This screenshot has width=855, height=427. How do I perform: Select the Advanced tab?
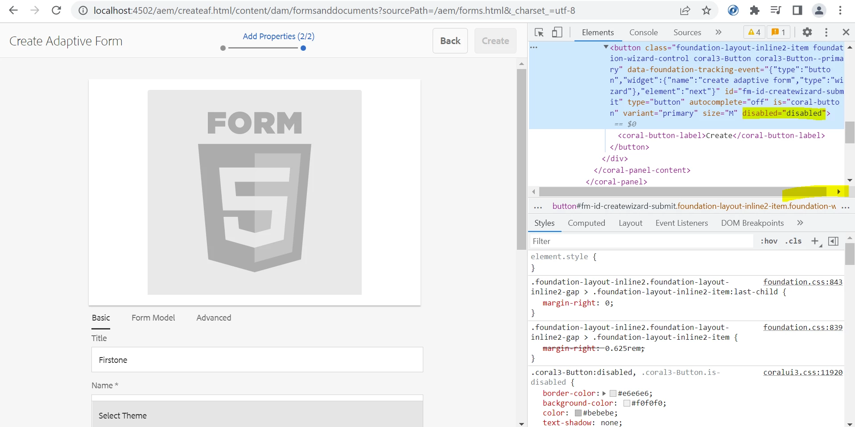(214, 318)
